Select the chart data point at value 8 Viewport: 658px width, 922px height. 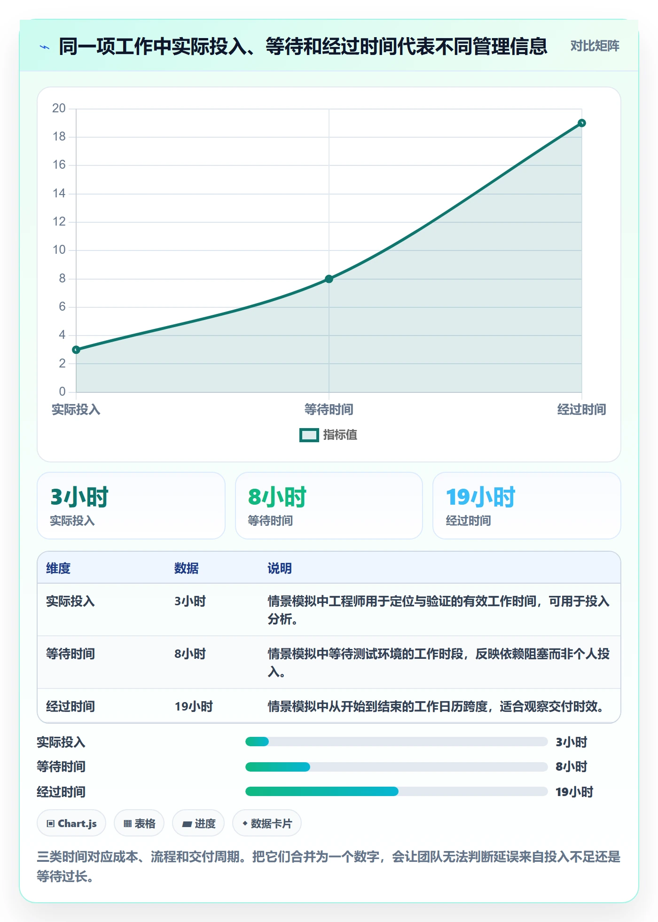[x=329, y=279]
